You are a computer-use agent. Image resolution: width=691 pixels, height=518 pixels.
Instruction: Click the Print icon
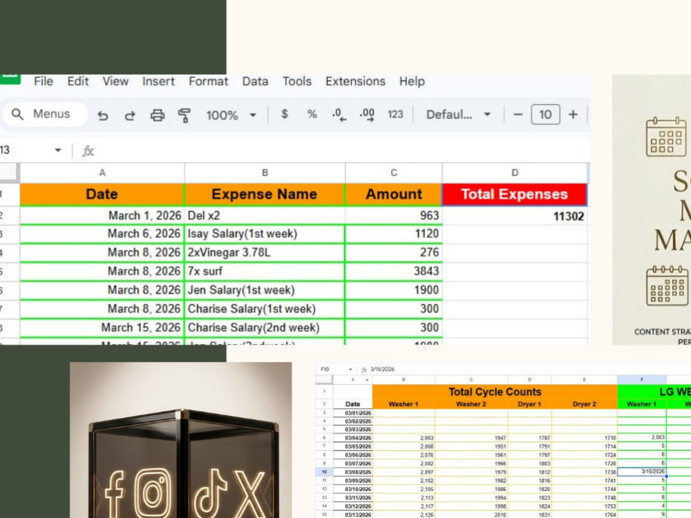pos(158,115)
